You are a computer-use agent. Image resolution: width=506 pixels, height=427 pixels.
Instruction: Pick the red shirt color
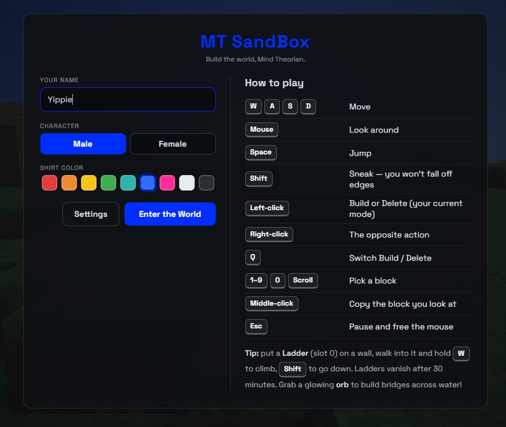pyautogui.click(x=50, y=183)
